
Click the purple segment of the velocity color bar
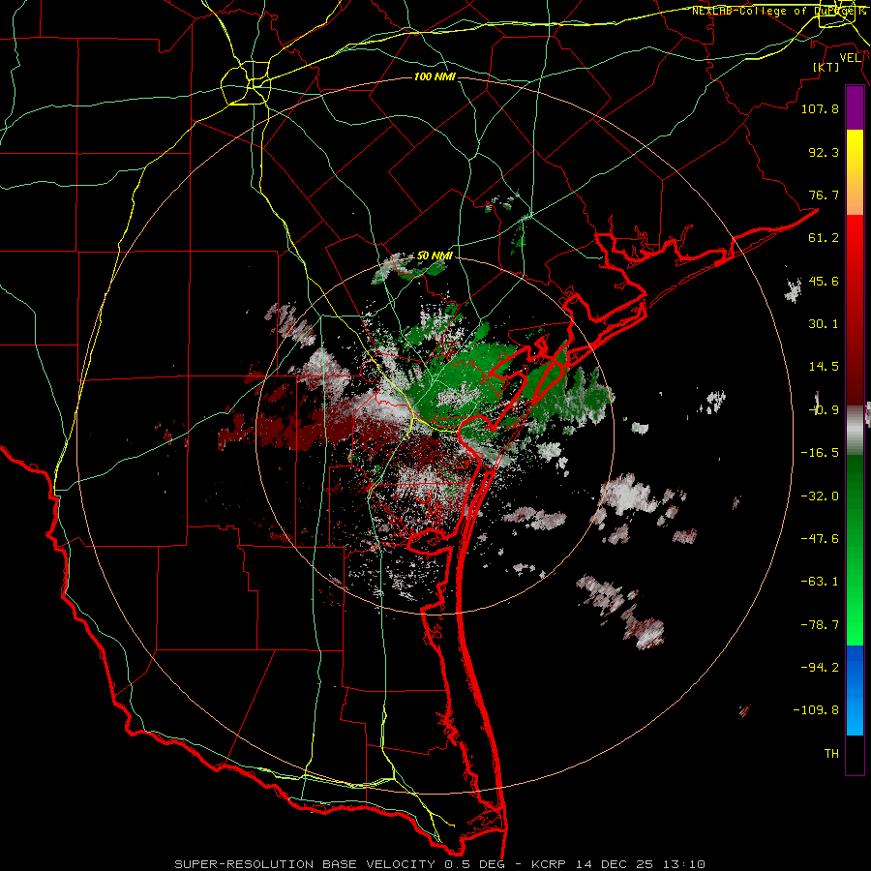[855, 107]
